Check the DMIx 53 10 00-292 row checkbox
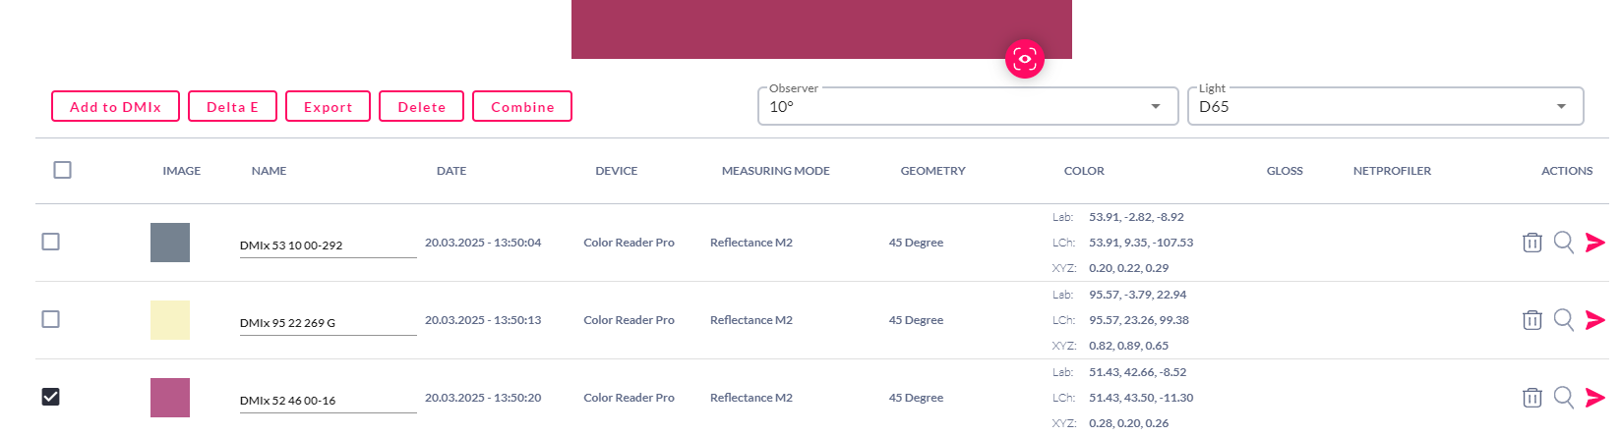This screenshot has height=436, width=1621. [x=50, y=242]
